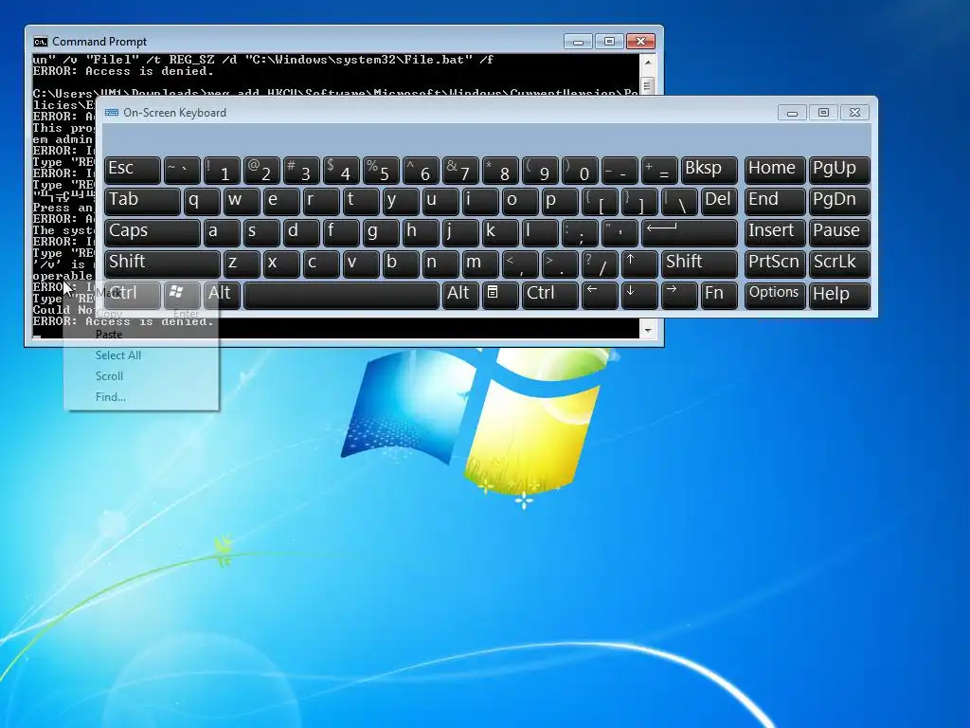Click the tilde backtick key
The image size is (970, 728).
[181, 171]
